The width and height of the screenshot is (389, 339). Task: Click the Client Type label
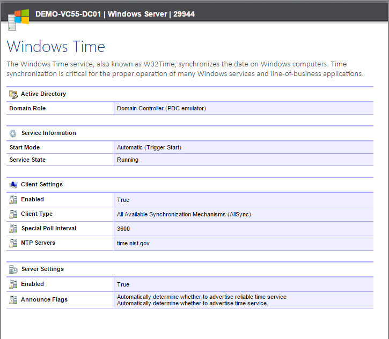[x=36, y=214]
